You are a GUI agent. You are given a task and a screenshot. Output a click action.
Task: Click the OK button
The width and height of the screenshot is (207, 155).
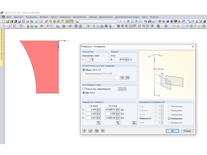tap(172, 131)
